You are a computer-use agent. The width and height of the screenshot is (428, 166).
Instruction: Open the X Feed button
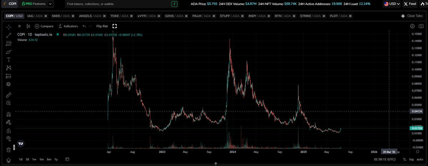(410, 4)
